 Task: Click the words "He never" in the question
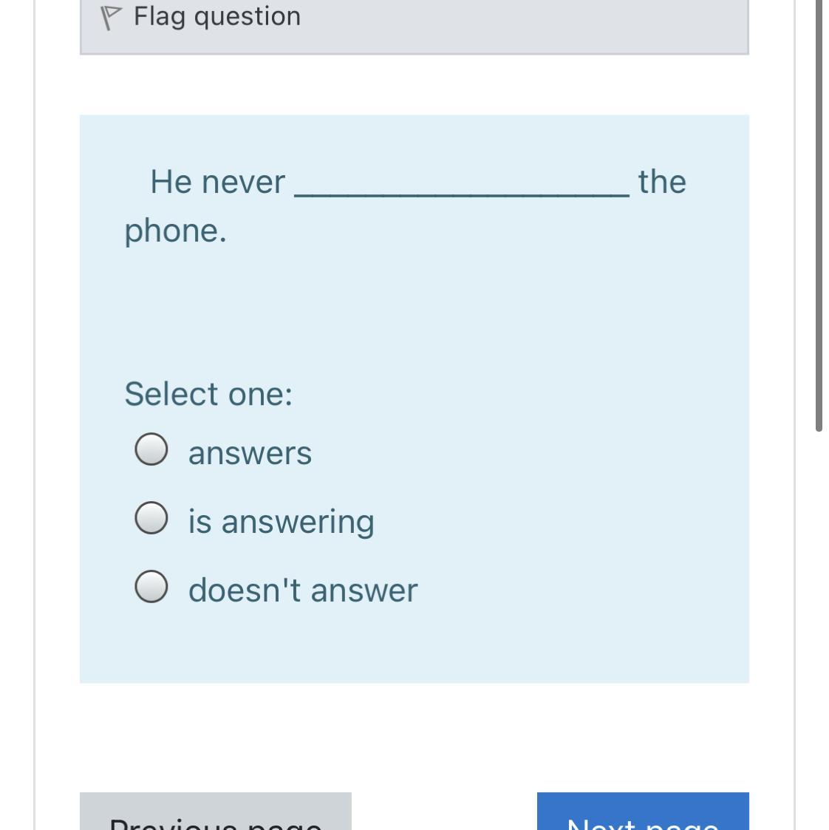click(217, 182)
